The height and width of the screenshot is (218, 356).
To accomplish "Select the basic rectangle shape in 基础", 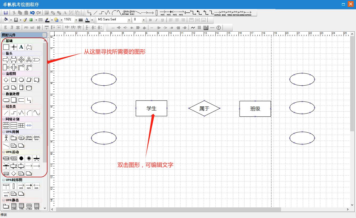I will click(6, 47).
